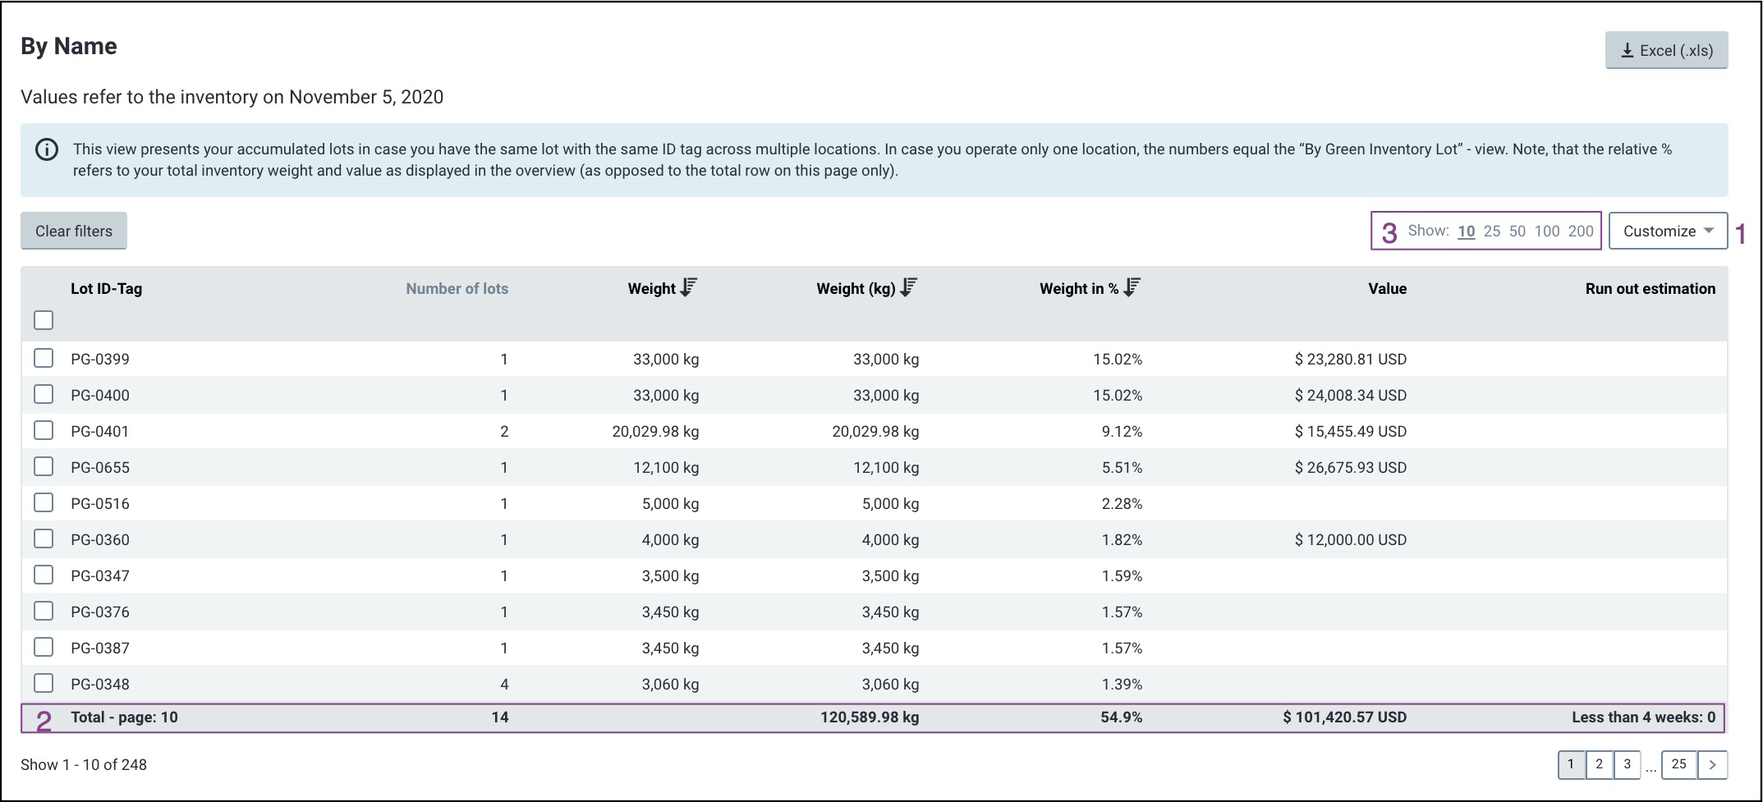The width and height of the screenshot is (1763, 802).
Task: Tick the PG-0348 checkbox
Action: tap(44, 683)
